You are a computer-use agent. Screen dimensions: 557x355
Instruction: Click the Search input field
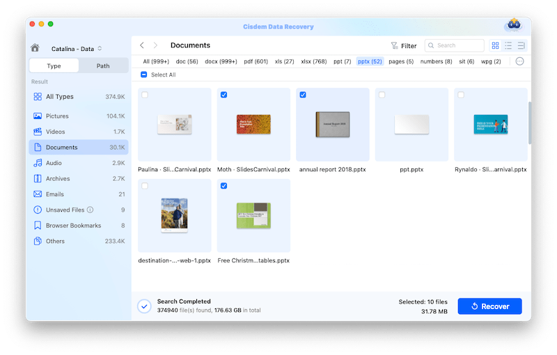pyautogui.click(x=455, y=45)
